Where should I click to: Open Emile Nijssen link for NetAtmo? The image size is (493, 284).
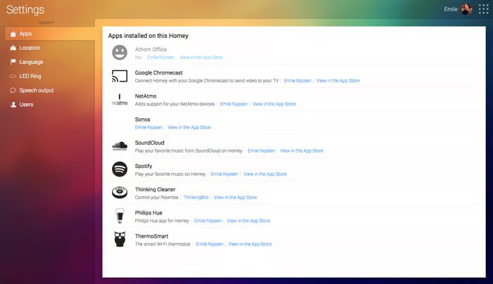(234, 104)
